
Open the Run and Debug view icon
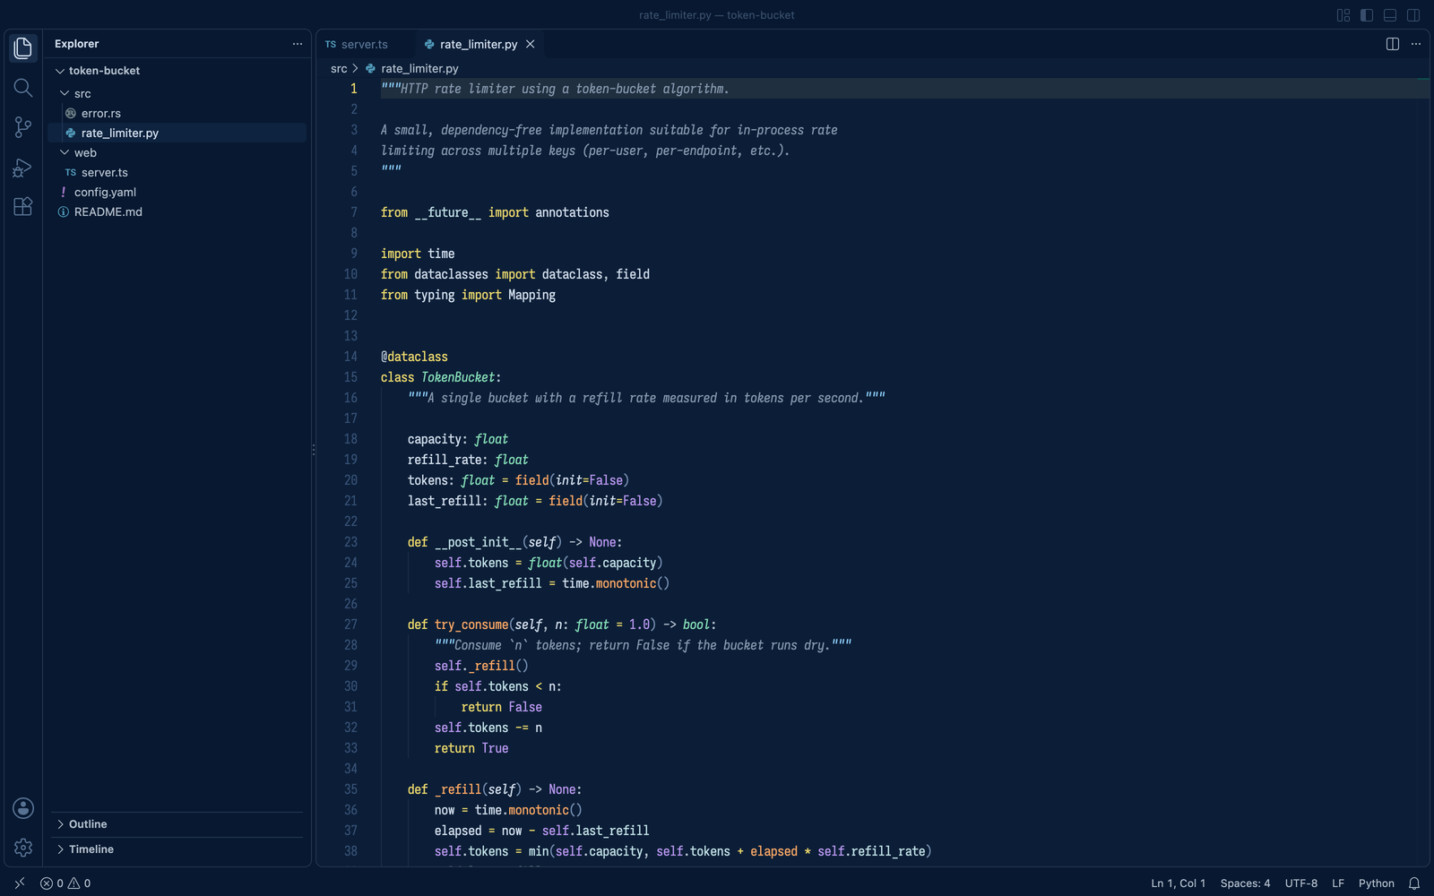pos(23,167)
